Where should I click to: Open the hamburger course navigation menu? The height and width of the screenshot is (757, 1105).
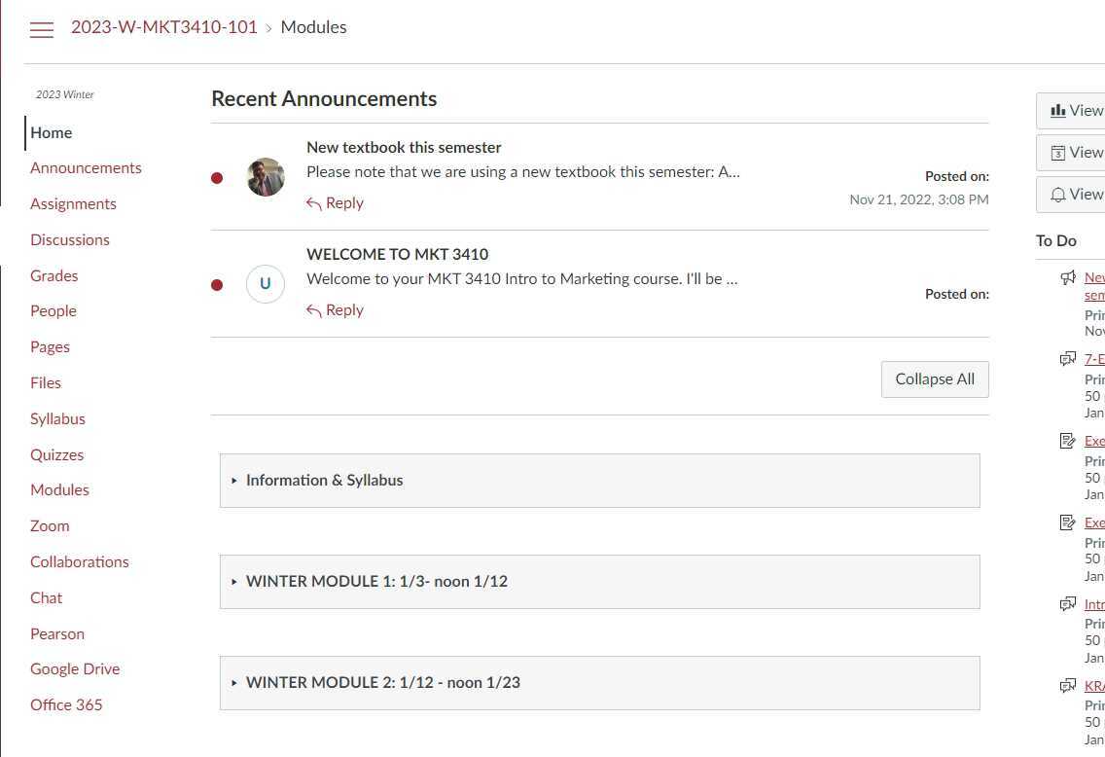(x=41, y=30)
